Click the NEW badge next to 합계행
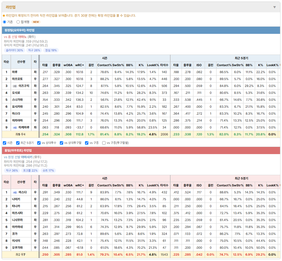The width and height of the screenshot is (282, 261). [x=36, y=22]
